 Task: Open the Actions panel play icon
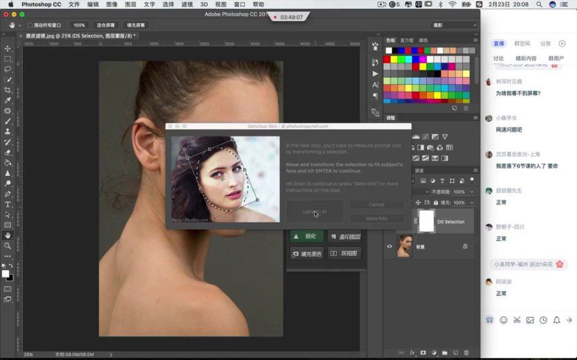pos(375,73)
